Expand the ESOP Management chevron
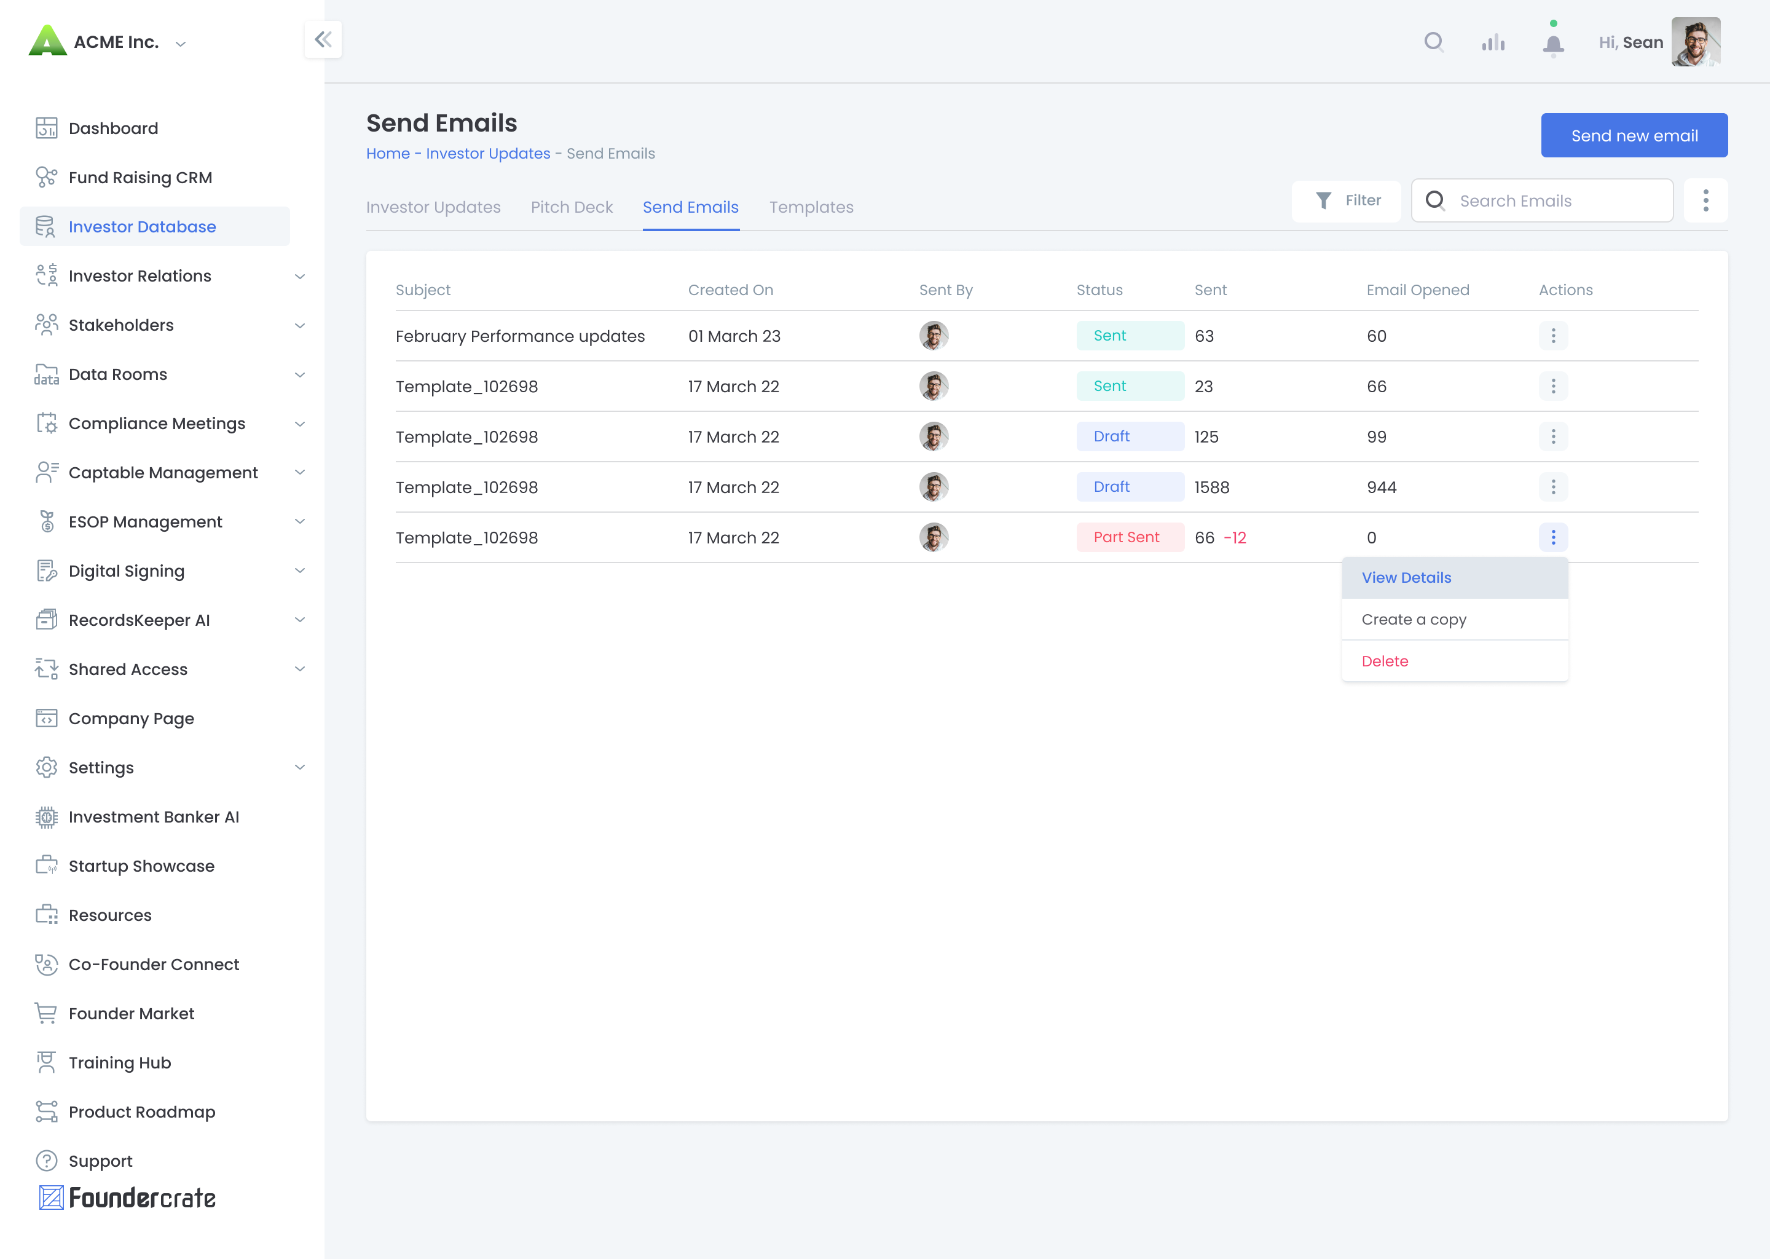 (300, 522)
